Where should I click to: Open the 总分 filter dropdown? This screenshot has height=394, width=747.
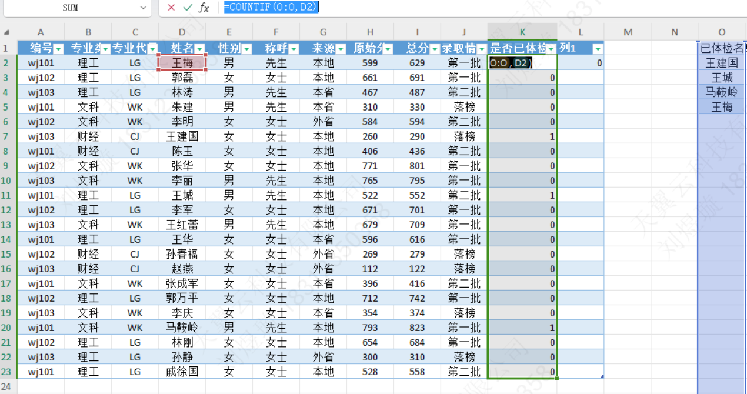click(x=435, y=49)
